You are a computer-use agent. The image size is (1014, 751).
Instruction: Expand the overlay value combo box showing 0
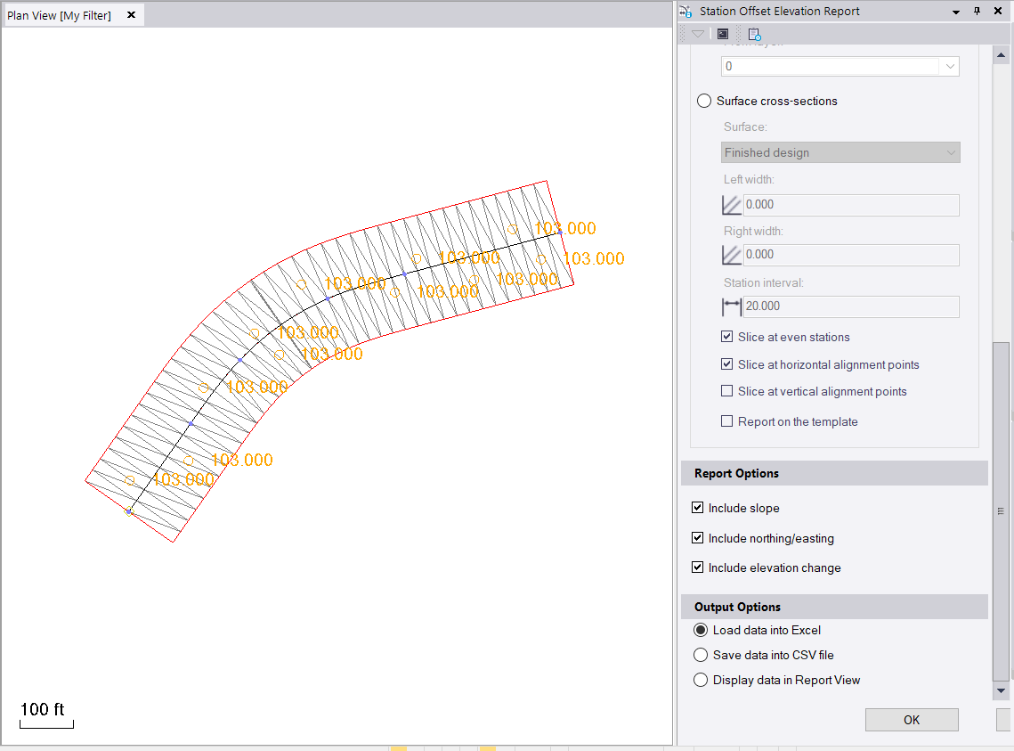pyautogui.click(x=949, y=66)
